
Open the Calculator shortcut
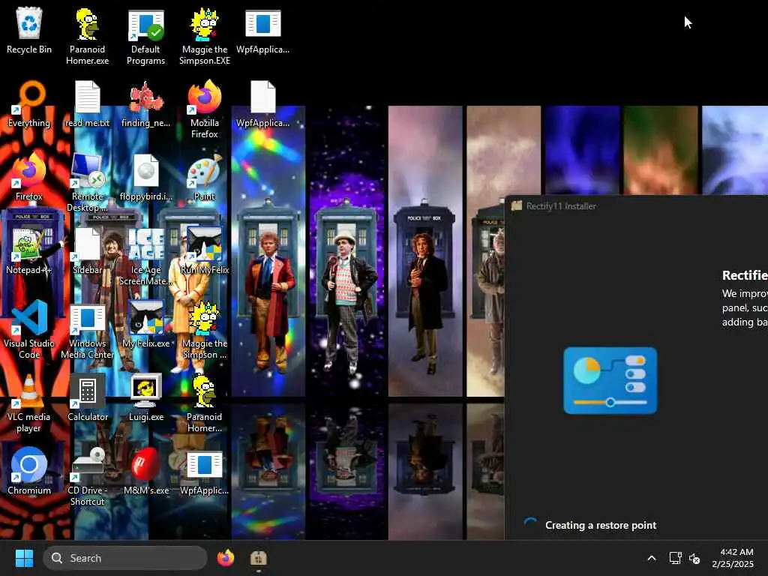tap(87, 397)
